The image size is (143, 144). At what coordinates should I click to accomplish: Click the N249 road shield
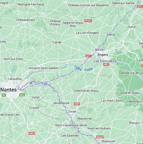(100, 137)
